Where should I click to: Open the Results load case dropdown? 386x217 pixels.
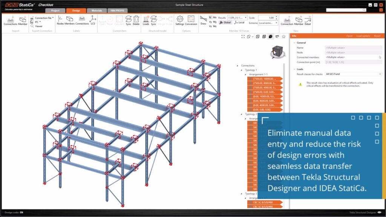click(237, 18)
